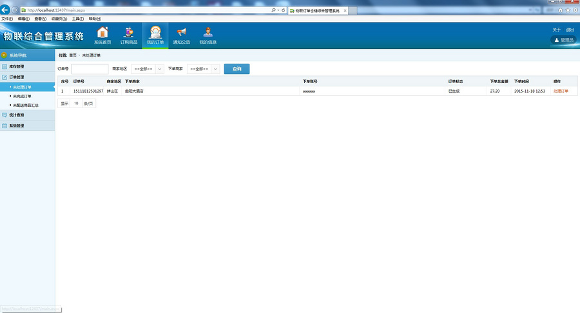The width and height of the screenshot is (580, 313).
Task: Click the 下单商家 column header
Action: click(132, 81)
